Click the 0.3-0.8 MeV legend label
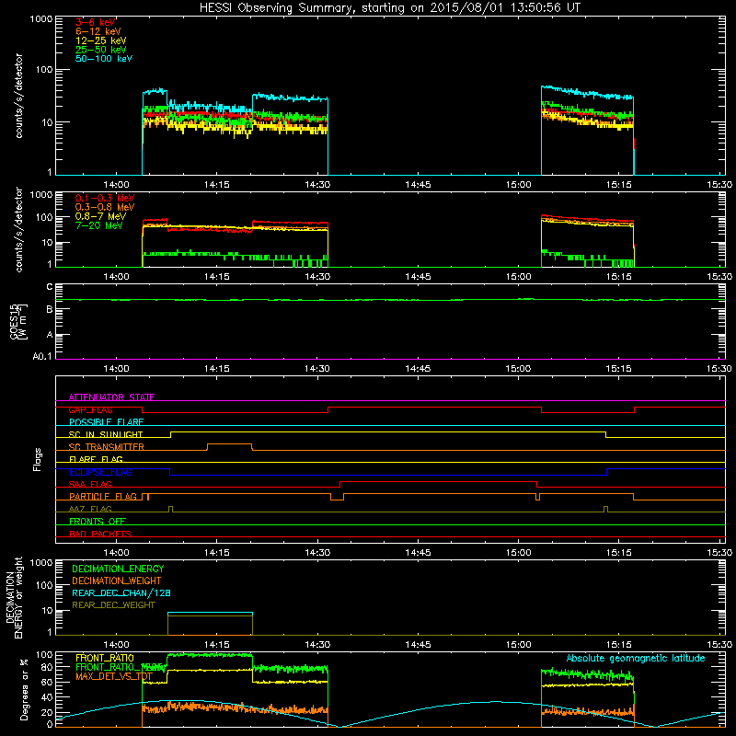Screen dimensions: 736x736 click(105, 207)
